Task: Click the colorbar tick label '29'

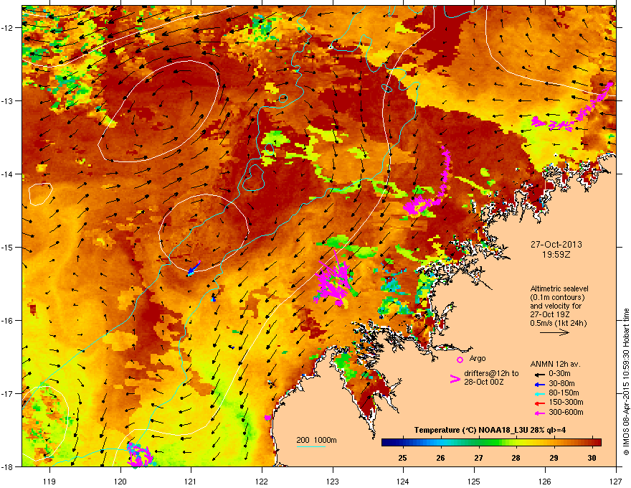Action: pos(554,458)
